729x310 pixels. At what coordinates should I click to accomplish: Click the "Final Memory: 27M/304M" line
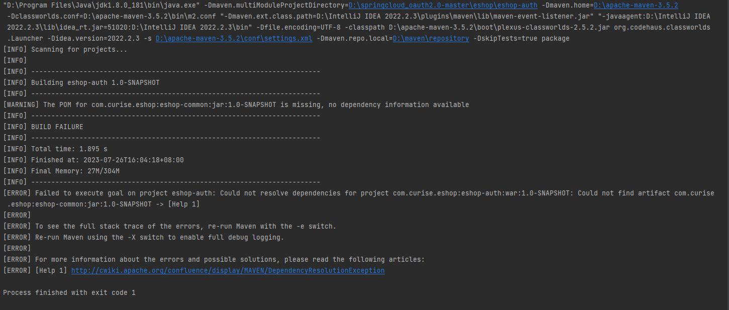point(75,171)
